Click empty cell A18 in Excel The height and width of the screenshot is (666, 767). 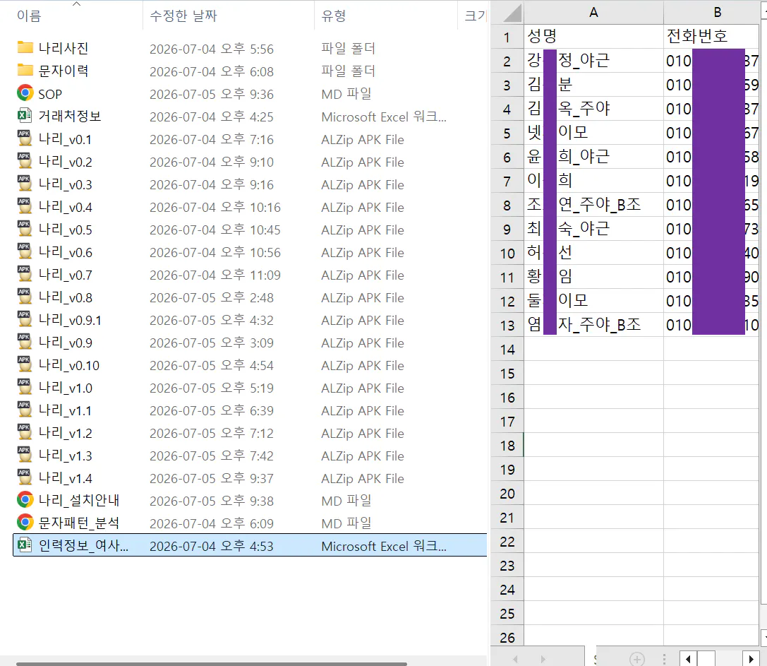pyautogui.click(x=593, y=445)
